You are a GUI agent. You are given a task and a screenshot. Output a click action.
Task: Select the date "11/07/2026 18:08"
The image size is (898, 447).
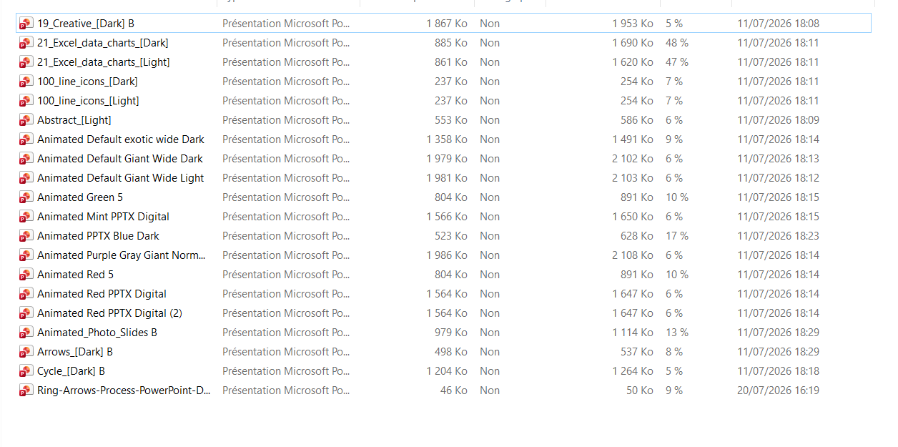[x=779, y=24]
